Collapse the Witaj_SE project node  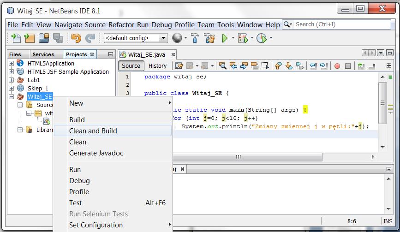click(11, 96)
